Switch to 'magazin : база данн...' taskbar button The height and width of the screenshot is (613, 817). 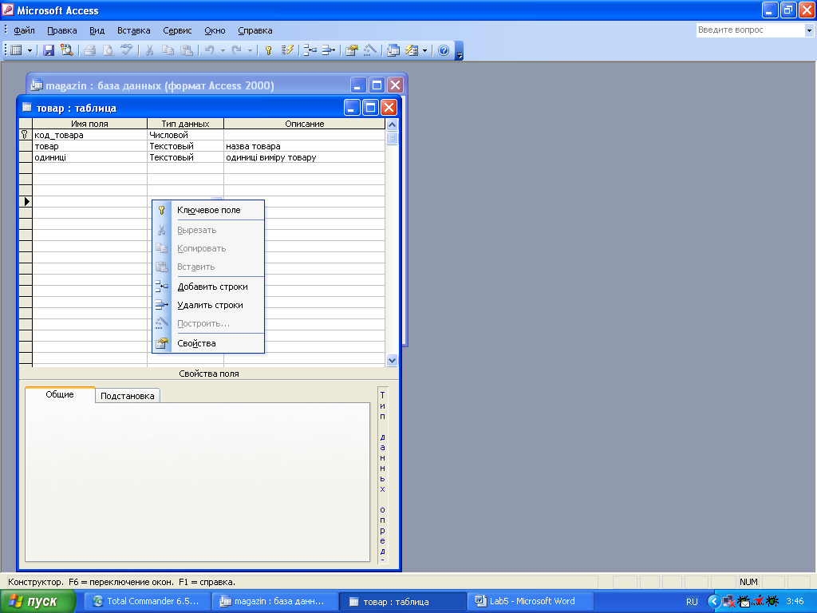coord(274,601)
